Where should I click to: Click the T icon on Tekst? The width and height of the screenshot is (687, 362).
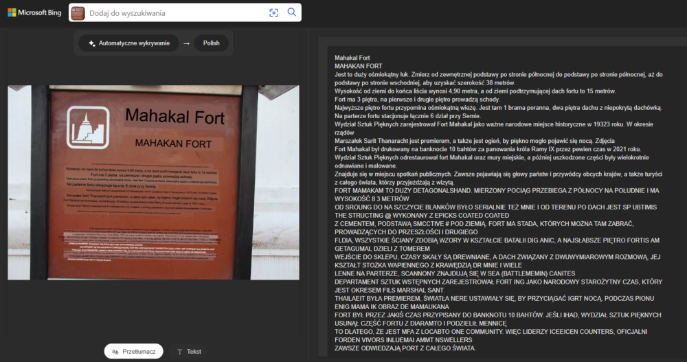(180, 352)
